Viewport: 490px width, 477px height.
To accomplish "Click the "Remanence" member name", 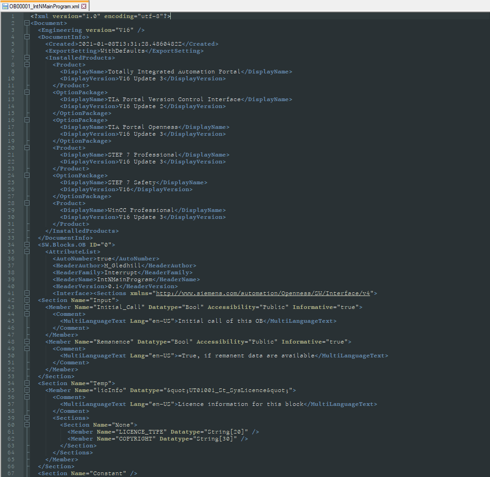I will point(114,342).
